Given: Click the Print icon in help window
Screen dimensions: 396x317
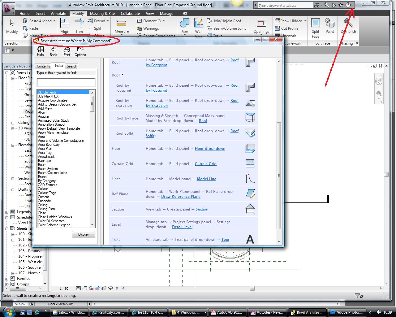Looking at the screenshot, I should (x=67, y=51).
